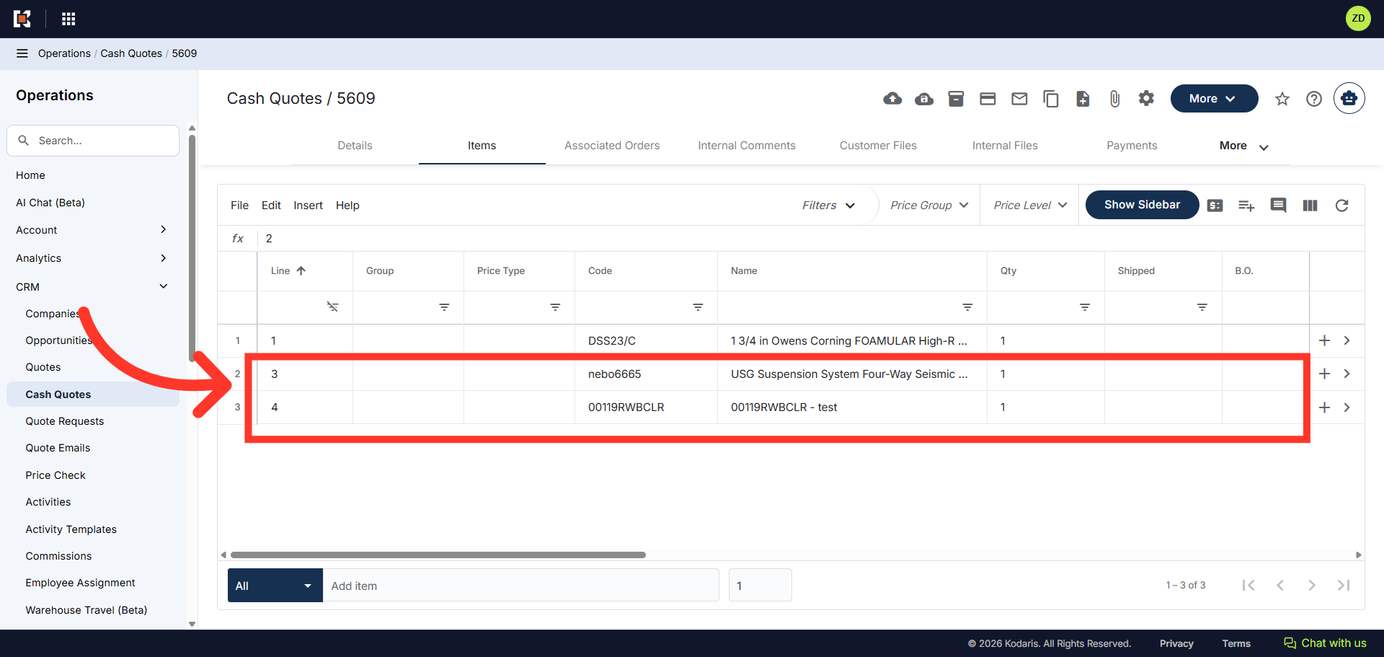Expand the 00119RWBCLR row details chevron
This screenshot has height=657, width=1384.
click(x=1347, y=407)
